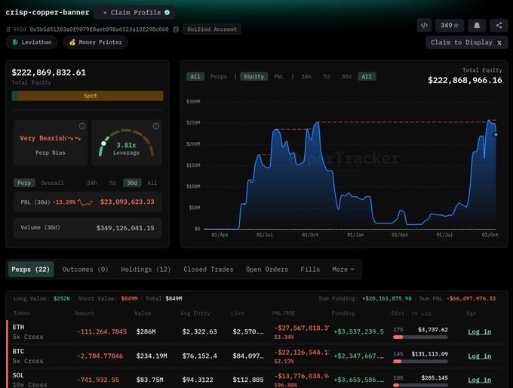513x388 pixels.
Task: Switch PNL panel to Overall
Action: click(52, 183)
